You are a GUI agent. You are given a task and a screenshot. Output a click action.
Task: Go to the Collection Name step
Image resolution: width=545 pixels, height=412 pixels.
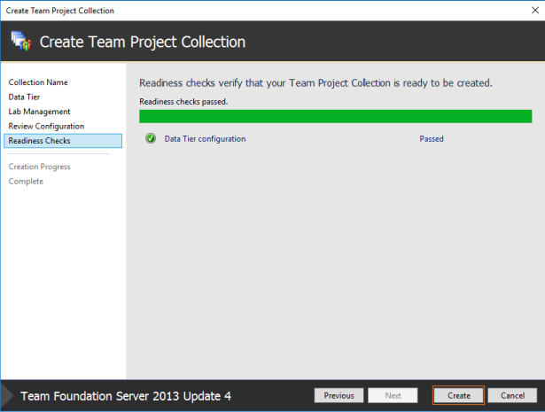pos(38,82)
